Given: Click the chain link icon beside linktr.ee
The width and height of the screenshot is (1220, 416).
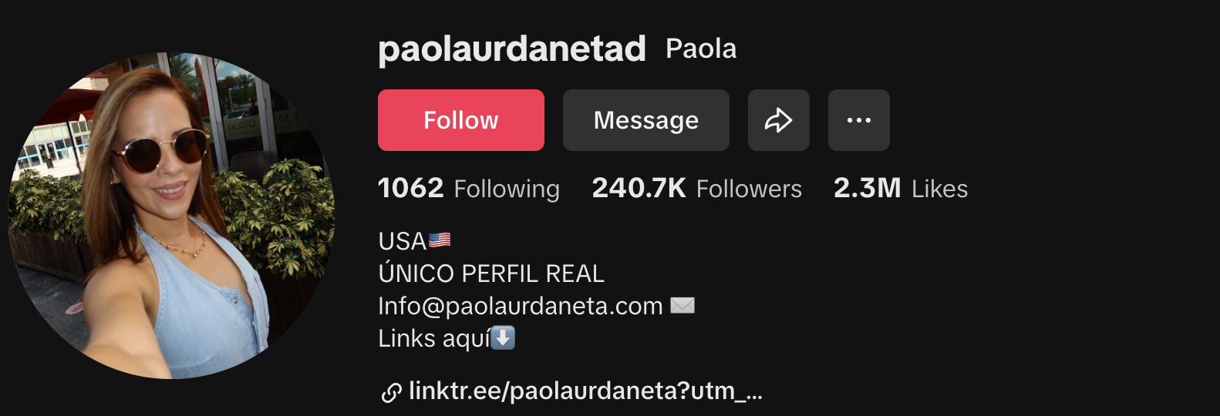Looking at the screenshot, I should tap(391, 393).
